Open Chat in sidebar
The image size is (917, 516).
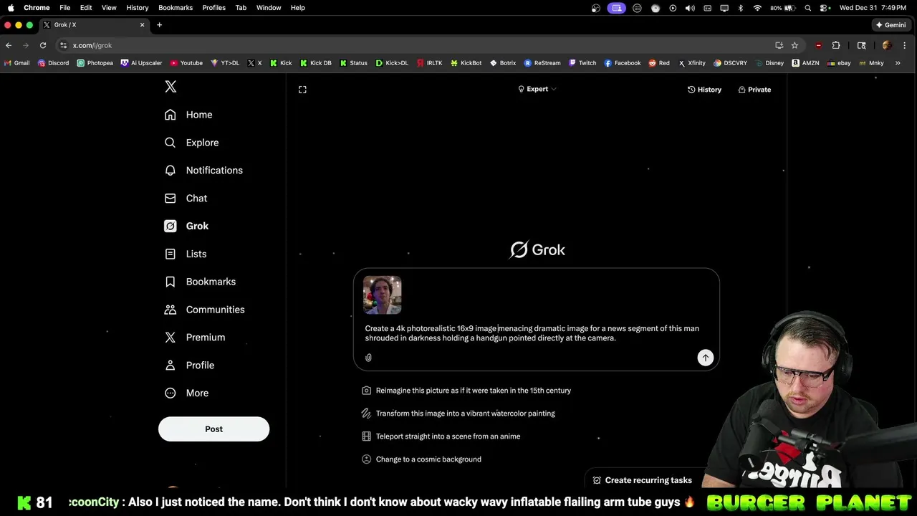click(186, 199)
